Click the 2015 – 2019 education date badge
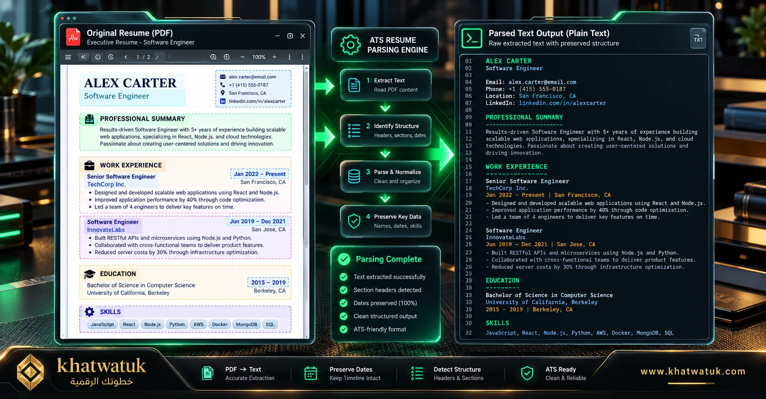The width and height of the screenshot is (766, 399). point(268,283)
